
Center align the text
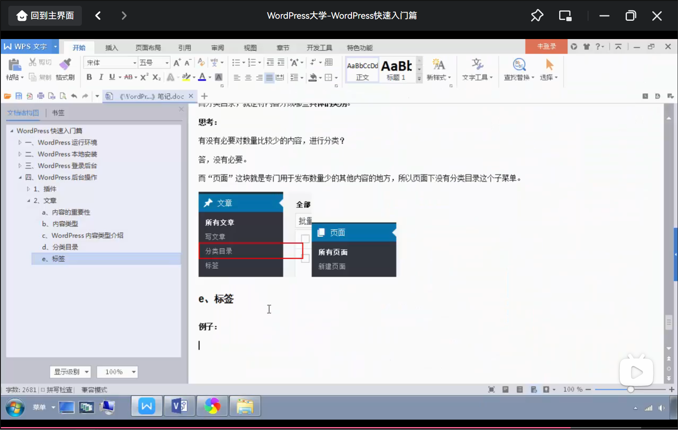[248, 77]
